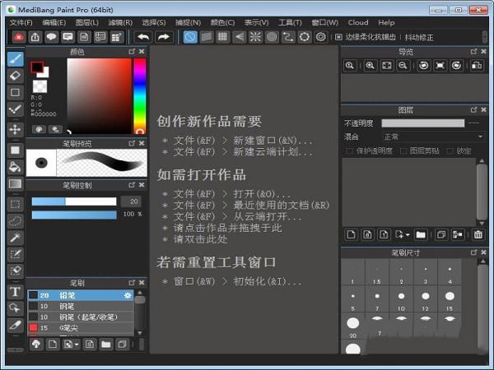Open the Cloud menu

pos(358,23)
